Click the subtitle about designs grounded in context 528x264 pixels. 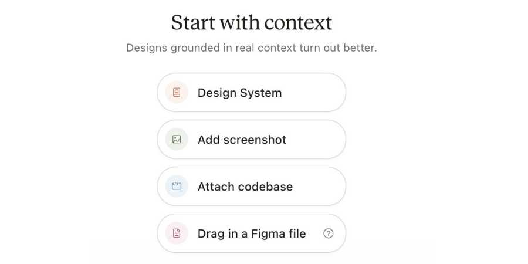(252, 48)
